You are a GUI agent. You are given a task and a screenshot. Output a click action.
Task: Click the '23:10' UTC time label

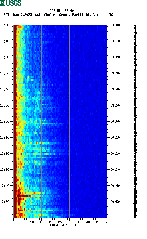pos(115,41)
